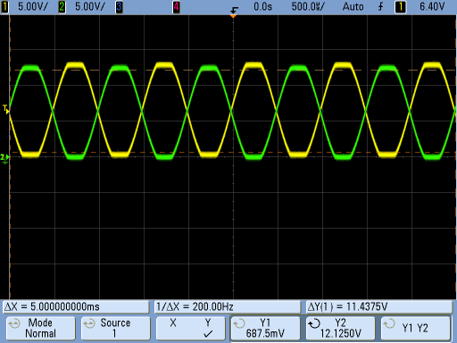Click the rising edge trigger slope icon
Viewport: 457px width, 343px height.
tap(380, 6)
